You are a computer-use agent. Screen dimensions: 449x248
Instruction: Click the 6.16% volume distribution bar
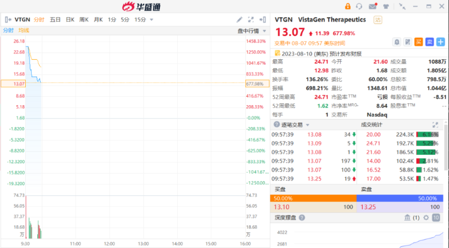(x=427, y=134)
